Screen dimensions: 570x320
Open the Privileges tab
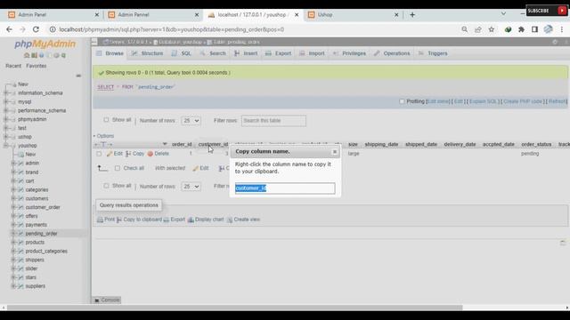[x=349, y=53]
